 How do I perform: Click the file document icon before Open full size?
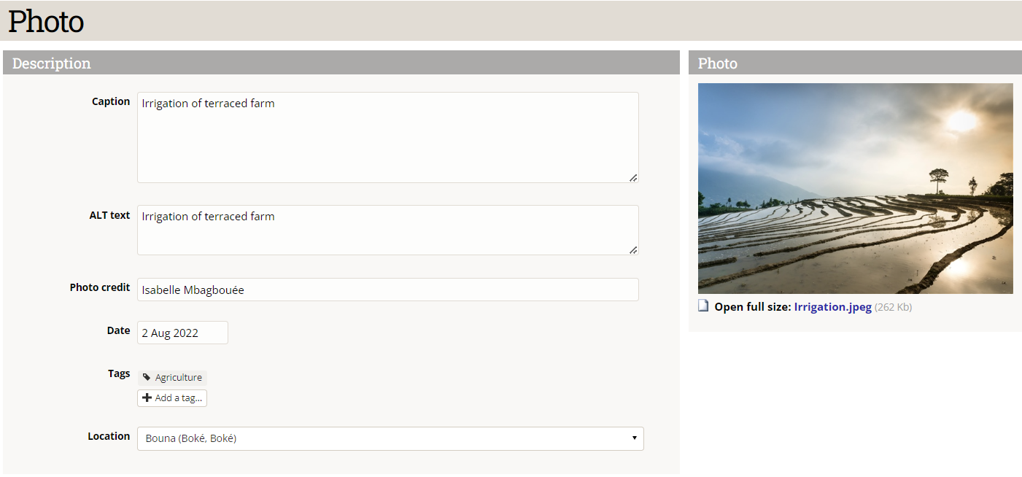pos(703,306)
